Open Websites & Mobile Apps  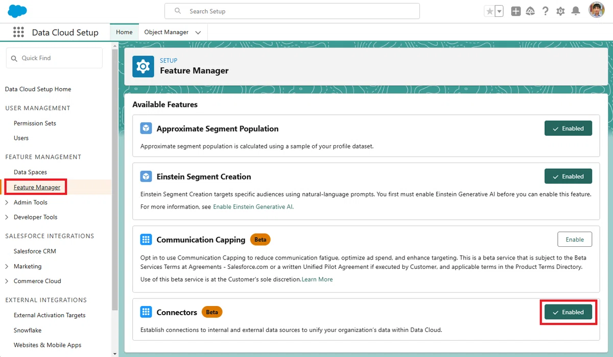pyautogui.click(x=48, y=345)
